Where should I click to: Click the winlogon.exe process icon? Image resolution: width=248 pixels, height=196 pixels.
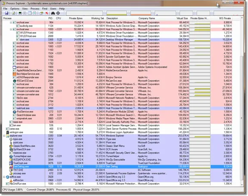(8, 133)
